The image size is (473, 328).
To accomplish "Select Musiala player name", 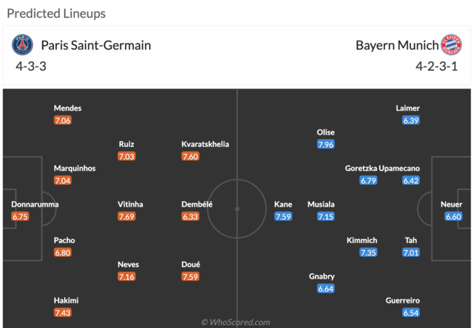I will click(321, 204).
